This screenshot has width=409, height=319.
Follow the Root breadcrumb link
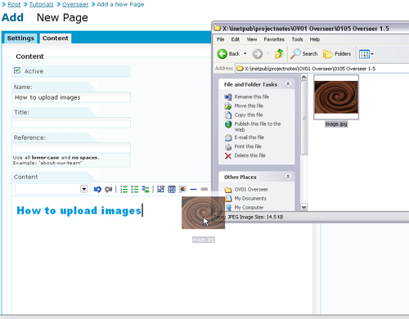[14, 4]
